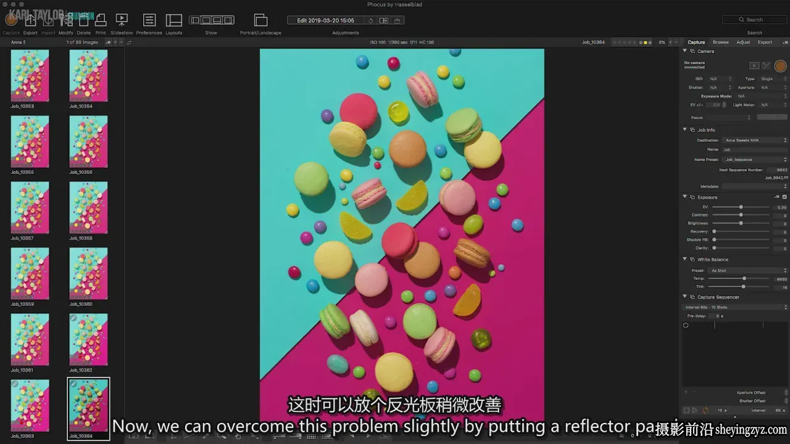Open the Destination Anna Sweets RAW dropdown
Screen dimensions: 790x444
(x=755, y=140)
